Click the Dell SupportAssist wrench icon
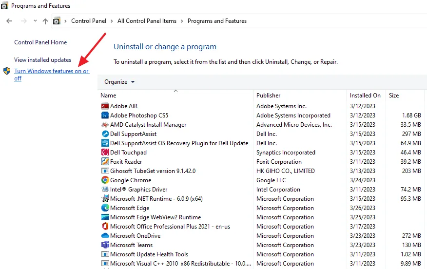 pyautogui.click(x=105, y=134)
